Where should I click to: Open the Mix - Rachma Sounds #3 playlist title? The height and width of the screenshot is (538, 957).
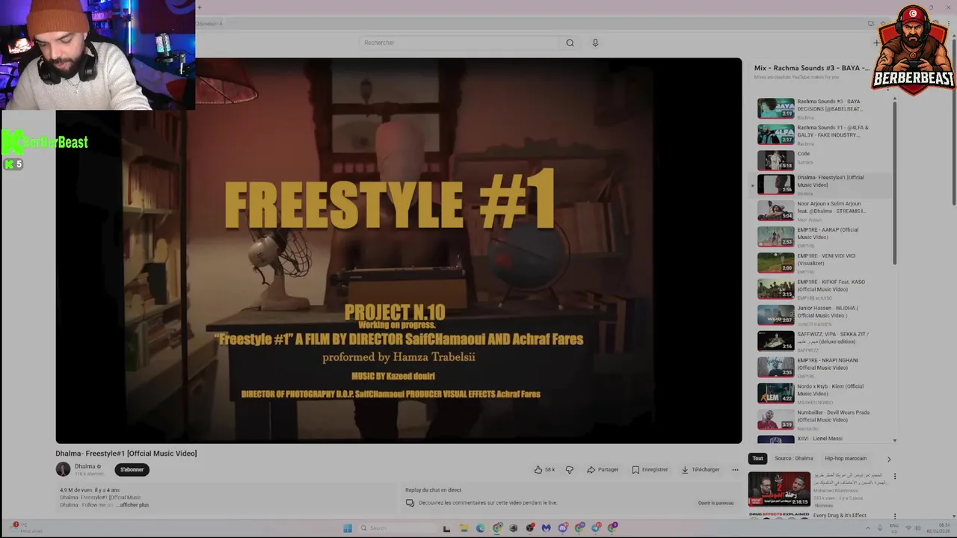(x=811, y=68)
